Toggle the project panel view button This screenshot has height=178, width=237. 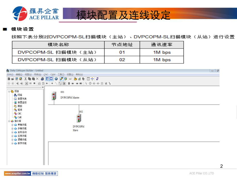[47, 79]
